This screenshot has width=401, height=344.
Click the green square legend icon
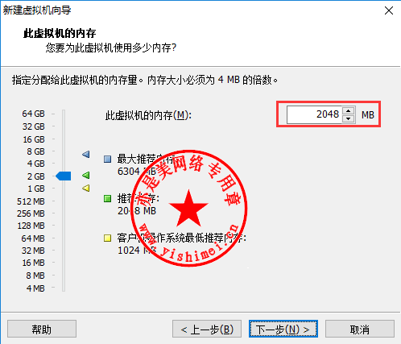pos(107,199)
